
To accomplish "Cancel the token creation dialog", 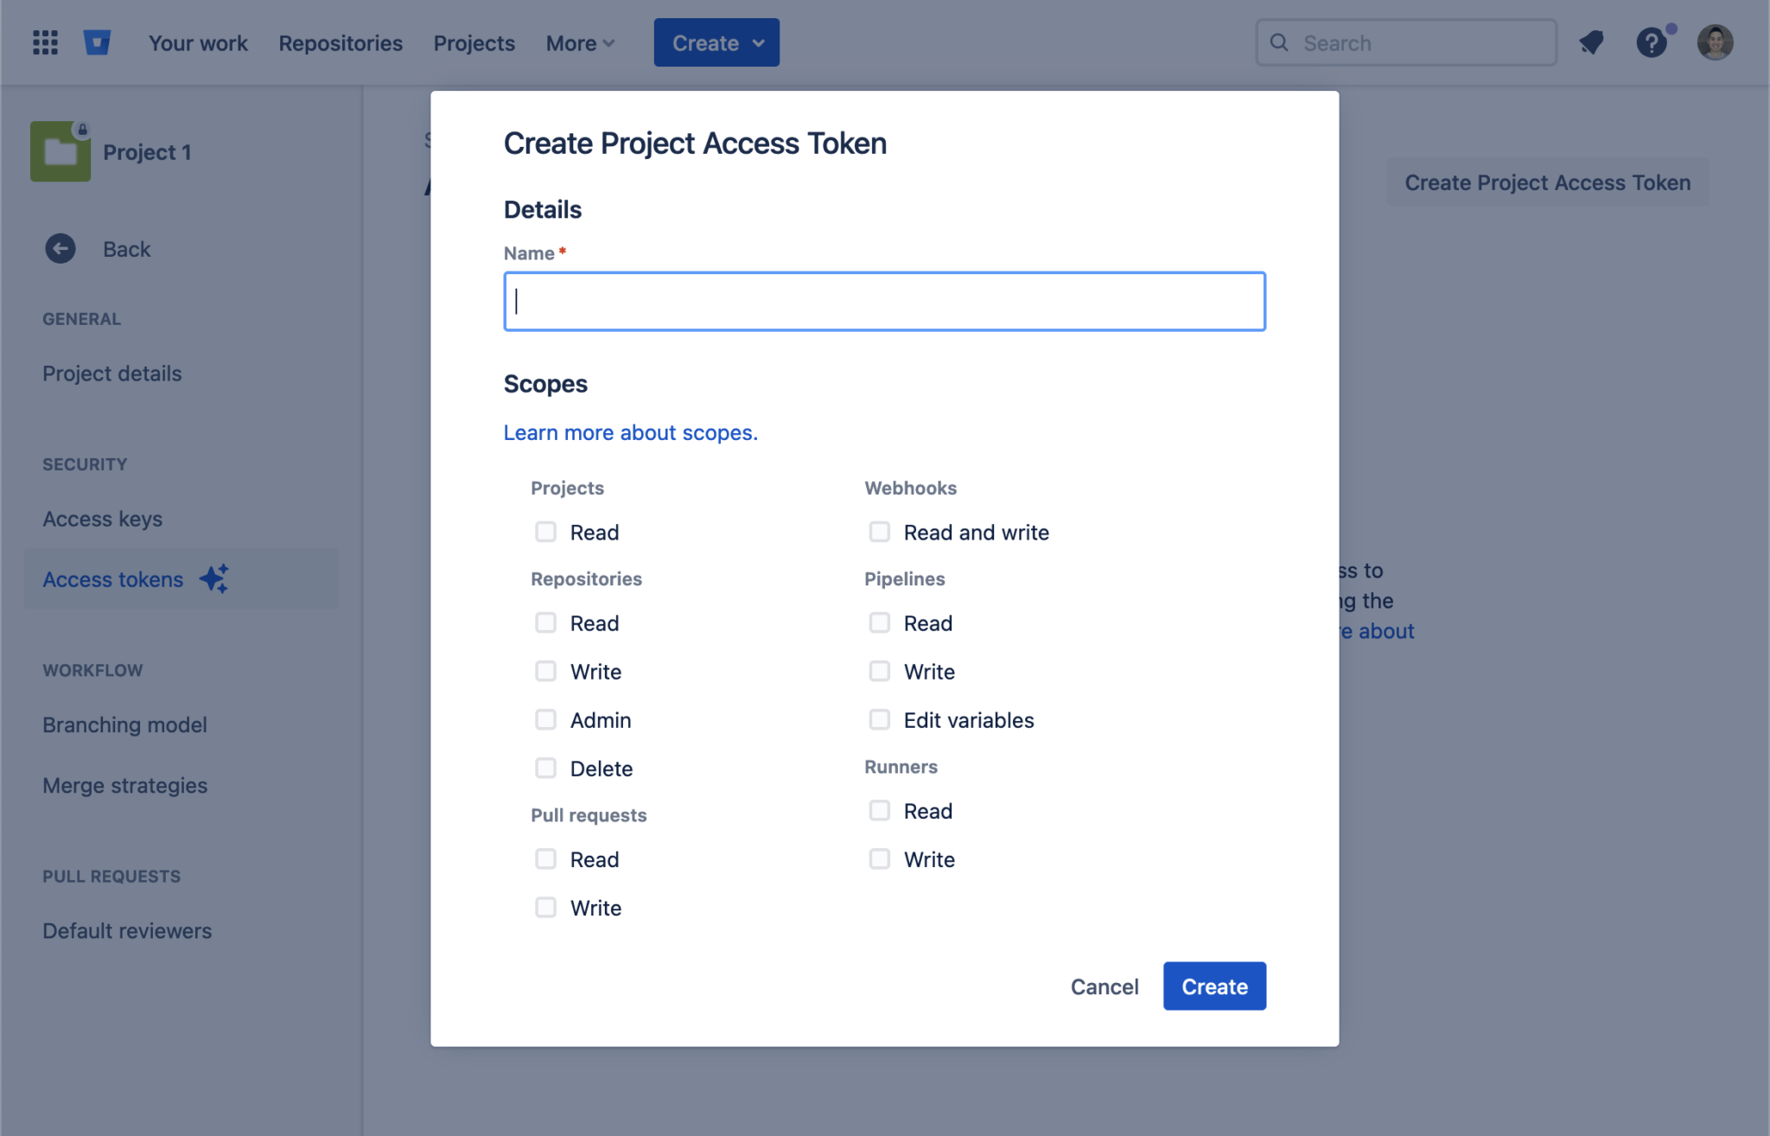I will 1104,986.
